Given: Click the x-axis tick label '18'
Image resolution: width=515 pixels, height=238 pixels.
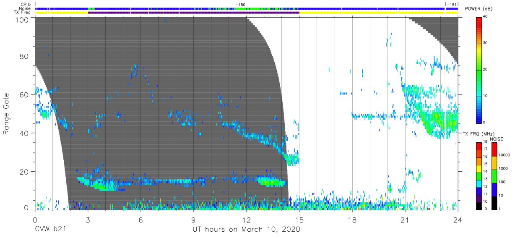Looking at the screenshot, I should (x=352, y=220).
